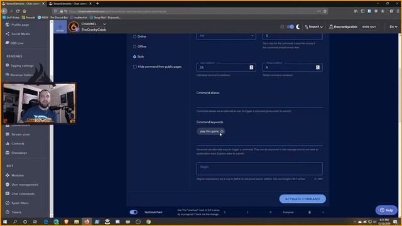Click the Sign Out button
This screenshot has height=226, width=402.
pos(369,26)
